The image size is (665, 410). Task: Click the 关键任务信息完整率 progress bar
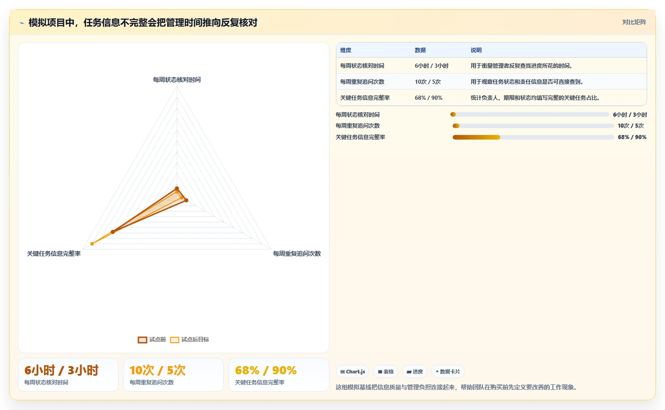click(533, 137)
